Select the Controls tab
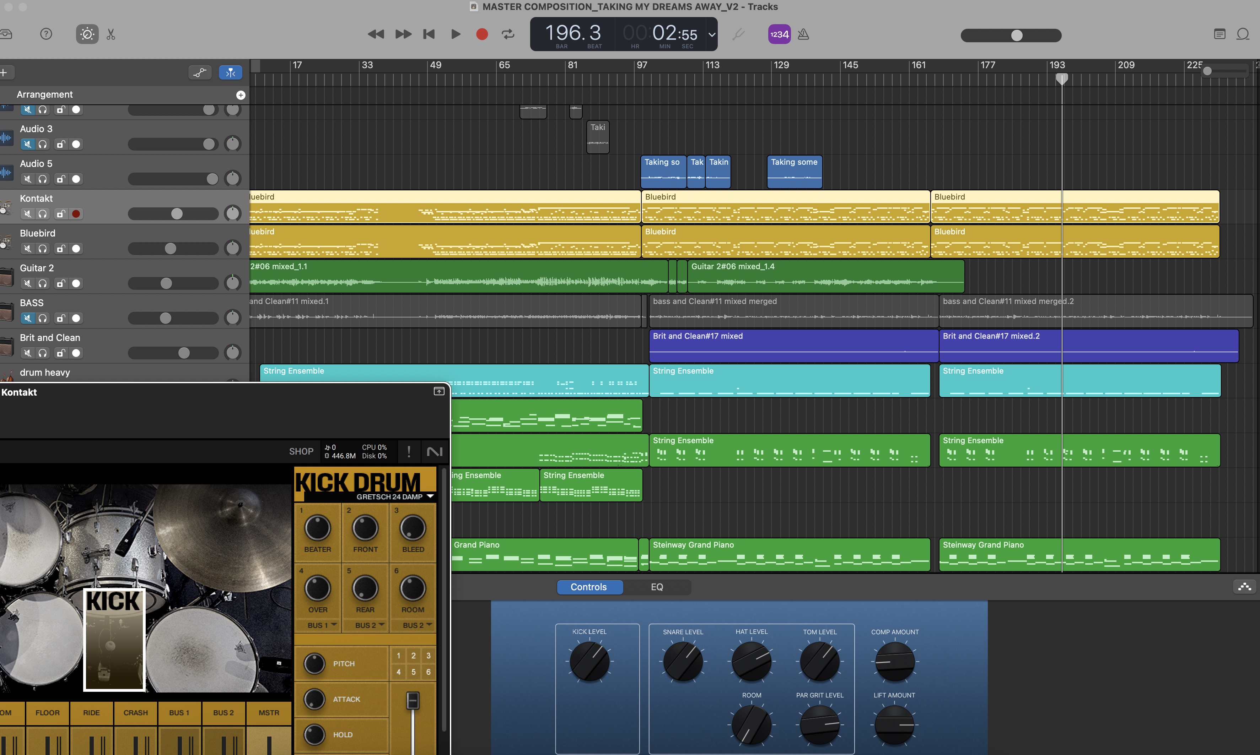 point(589,587)
